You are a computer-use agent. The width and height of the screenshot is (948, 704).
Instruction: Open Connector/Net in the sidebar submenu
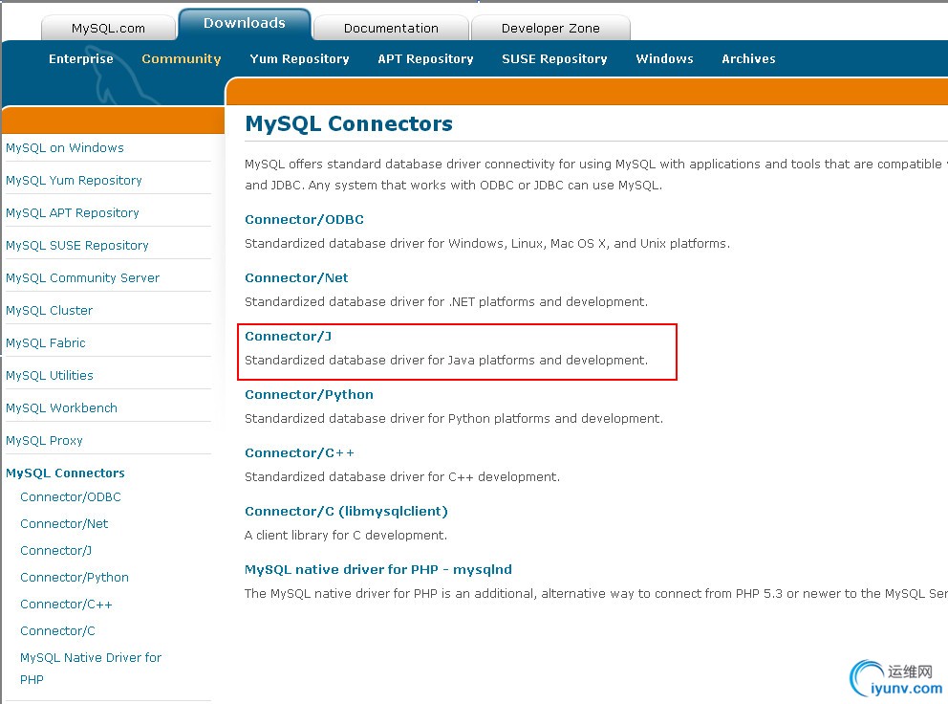click(64, 523)
